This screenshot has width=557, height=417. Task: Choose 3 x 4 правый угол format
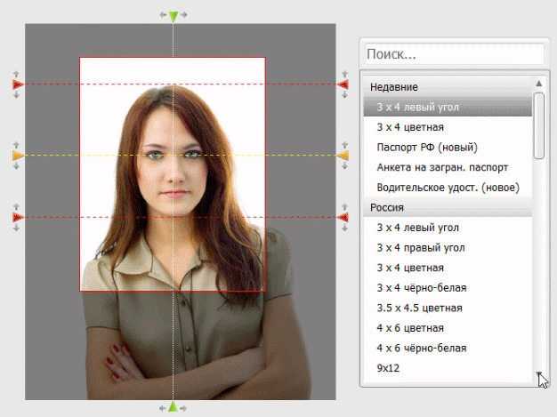[x=448, y=247]
